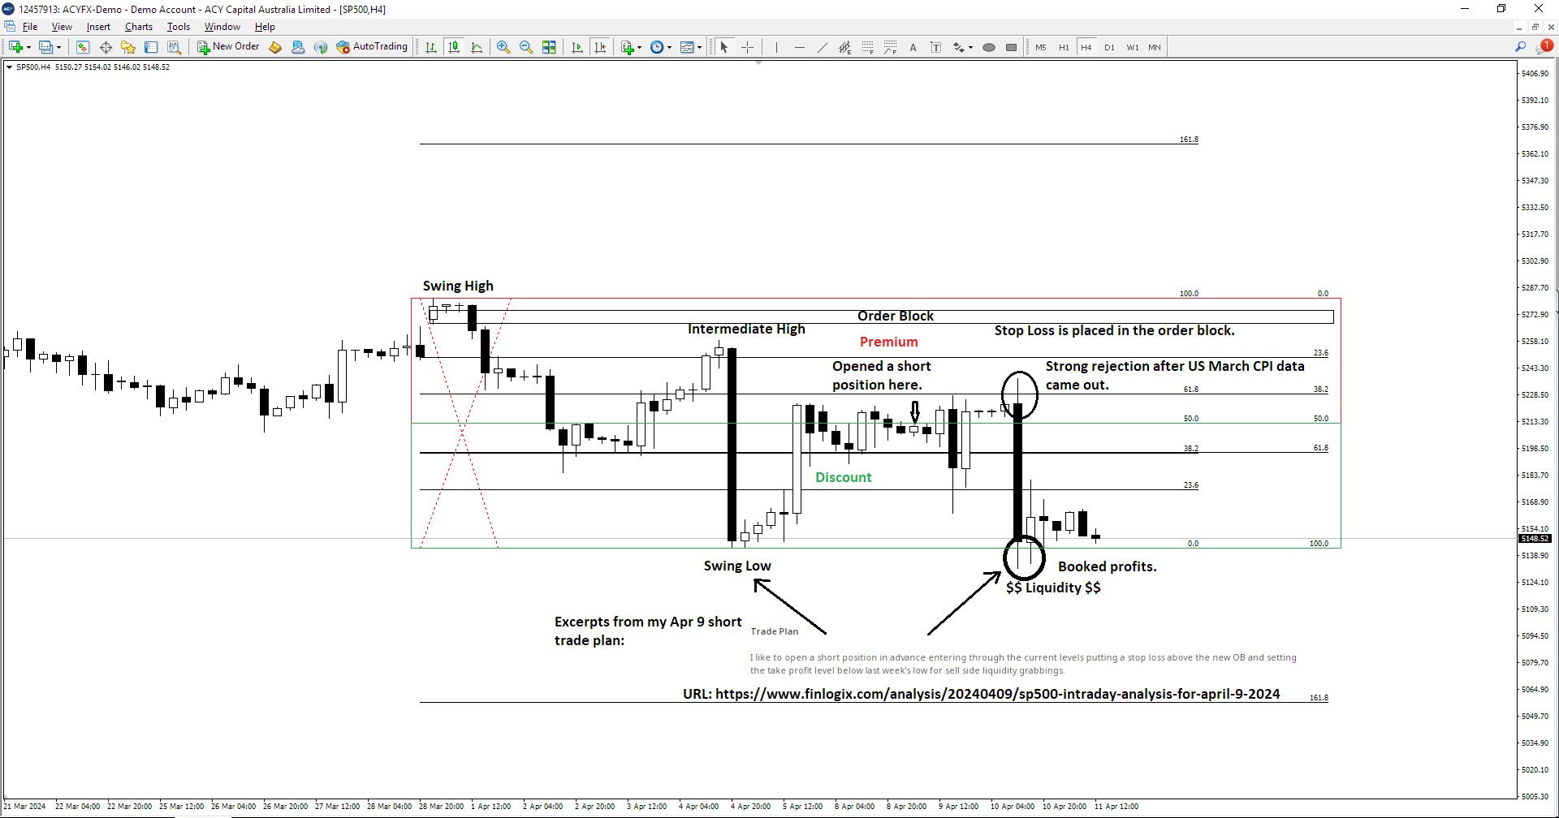This screenshot has height=818, width=1559.
Task: Click the New Order button
Action: 228,47
